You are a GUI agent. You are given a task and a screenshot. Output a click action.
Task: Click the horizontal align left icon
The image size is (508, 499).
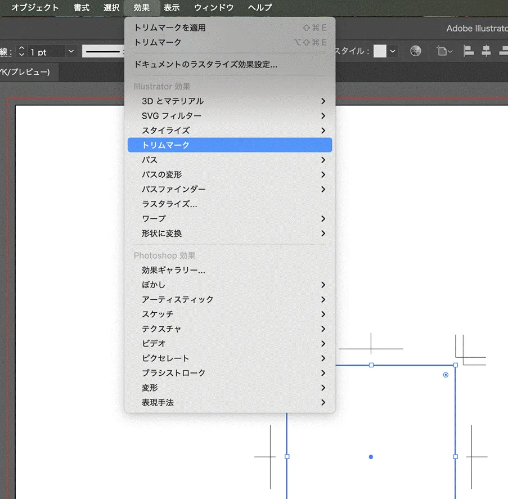click(x=468, y=51)
